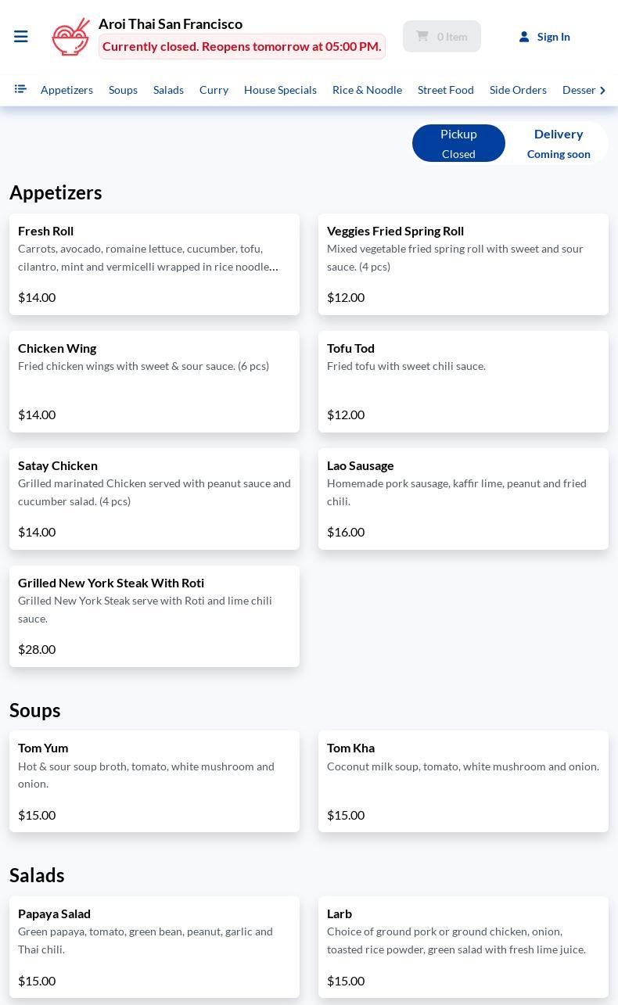This screenshot has width=618, height=1005.
Task: Click the list view icon beside Appetizers
Action: tap(20, 89)
